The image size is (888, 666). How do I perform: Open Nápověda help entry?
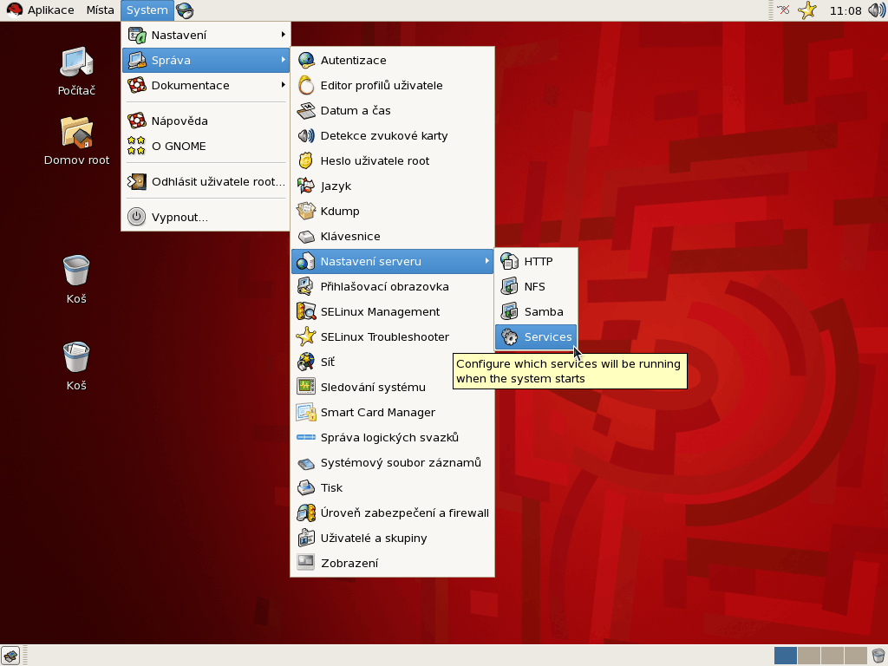click(206, 121)
